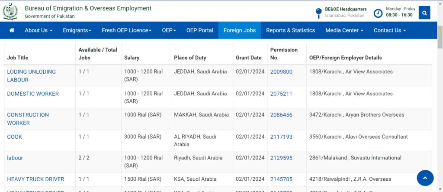Expand the Media Center dropdown
The height and width of the screenshot is (192, 443).
[344, 30]
